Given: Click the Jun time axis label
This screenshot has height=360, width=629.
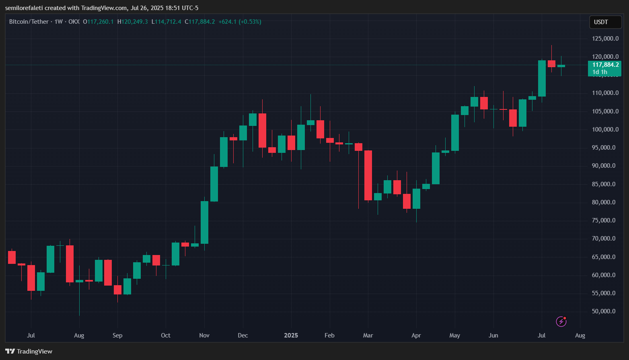Looking at the screenshot, I should (493, 335).
